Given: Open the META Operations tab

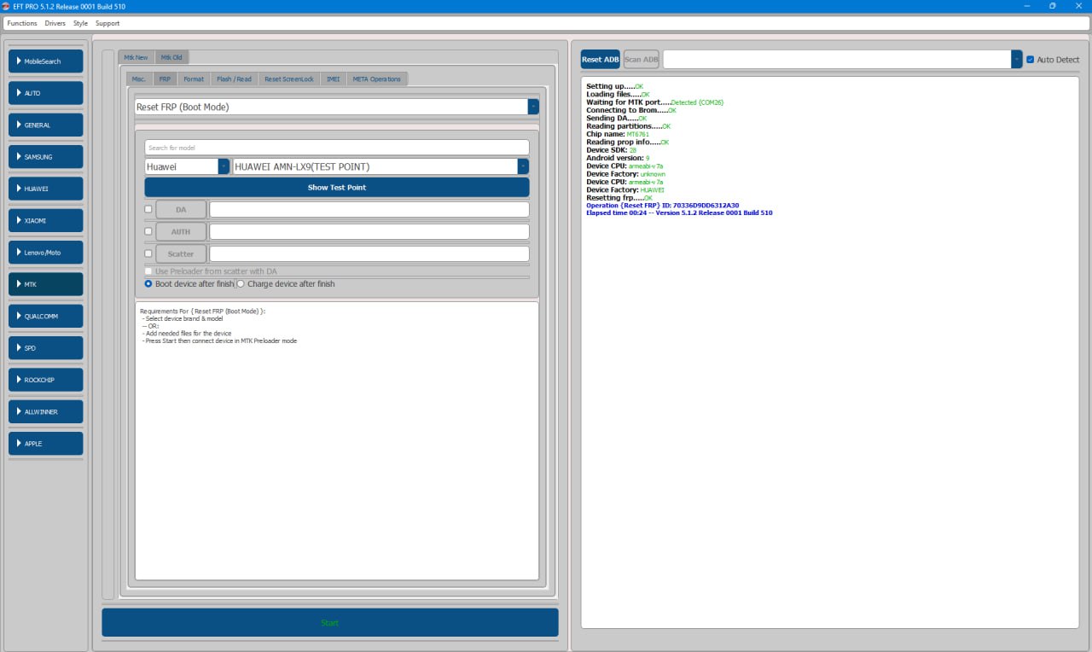Looking at the screenshot, I should (377, 79).
